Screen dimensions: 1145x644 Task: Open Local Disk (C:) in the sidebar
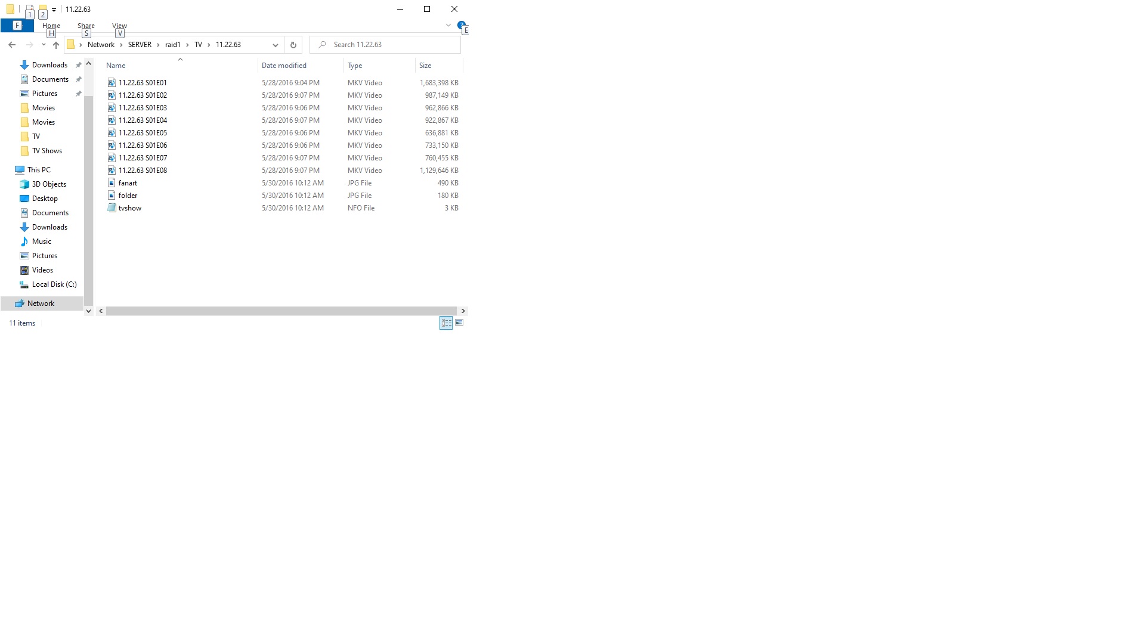tap(54, 284)
